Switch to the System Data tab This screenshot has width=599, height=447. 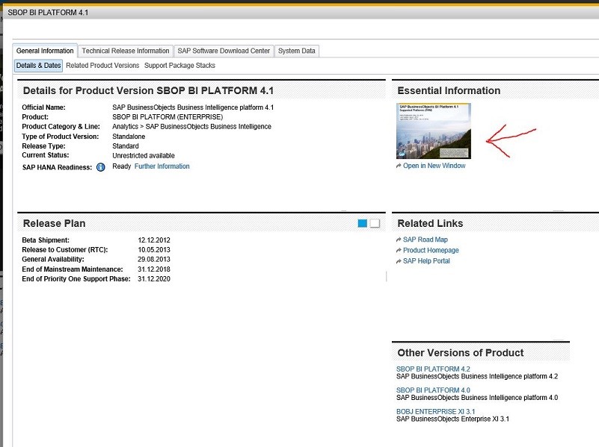coord(296,51)
